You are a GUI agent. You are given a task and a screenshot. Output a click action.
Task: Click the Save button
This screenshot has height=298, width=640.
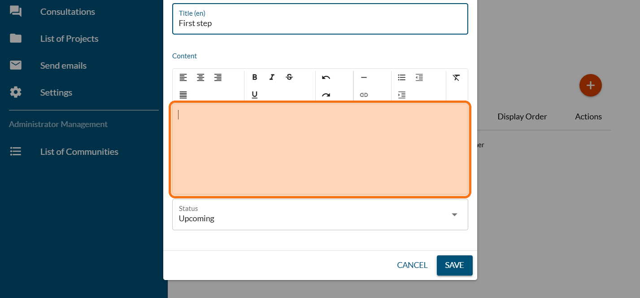[x=454, y=265]
